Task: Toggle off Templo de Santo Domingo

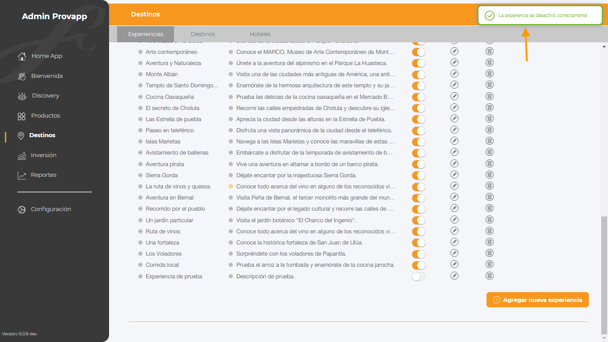Action: click(418, 86)
